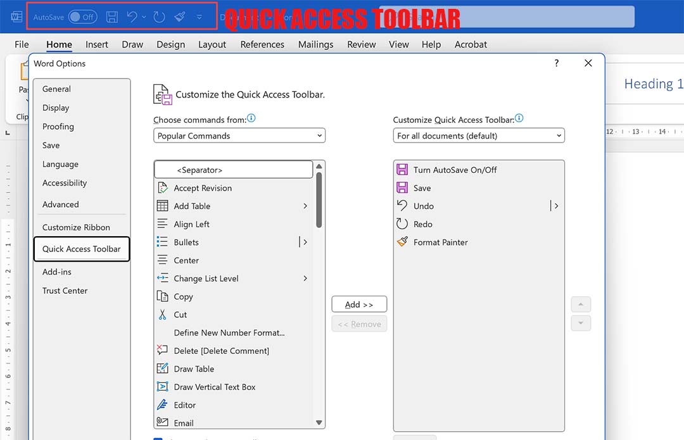Open Customize Quick Access Toolbar dropdown arrow
This screenshot has width=684, height=440.
click(x=199, y=18)
